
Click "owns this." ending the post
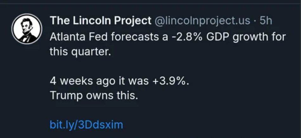click(x=112, y=96)
